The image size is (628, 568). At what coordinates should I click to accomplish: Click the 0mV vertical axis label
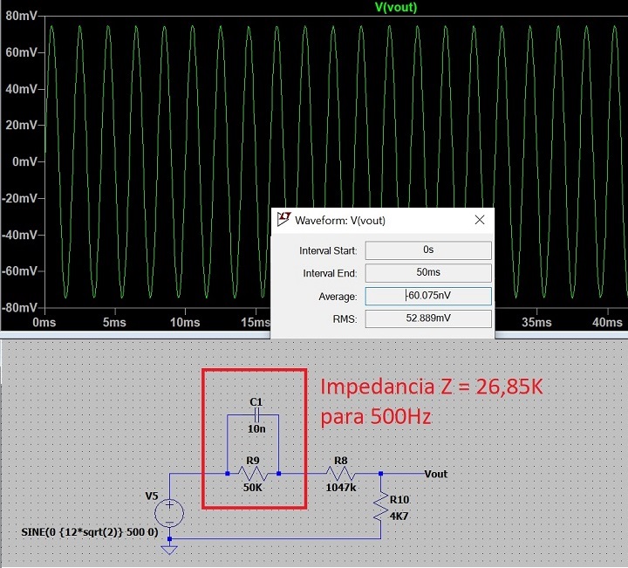[24, 161]
